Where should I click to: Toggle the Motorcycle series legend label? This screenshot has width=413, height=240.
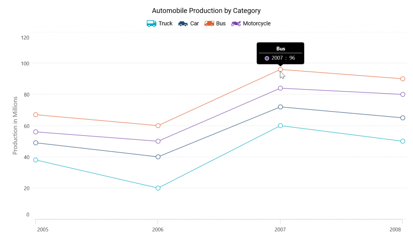[257, 23]
